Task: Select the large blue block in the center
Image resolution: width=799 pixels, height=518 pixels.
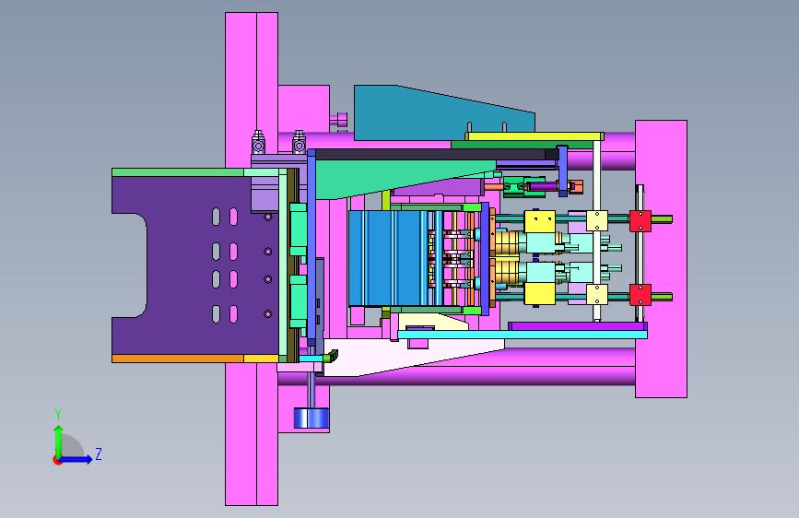Action: [x=390, y=258]
